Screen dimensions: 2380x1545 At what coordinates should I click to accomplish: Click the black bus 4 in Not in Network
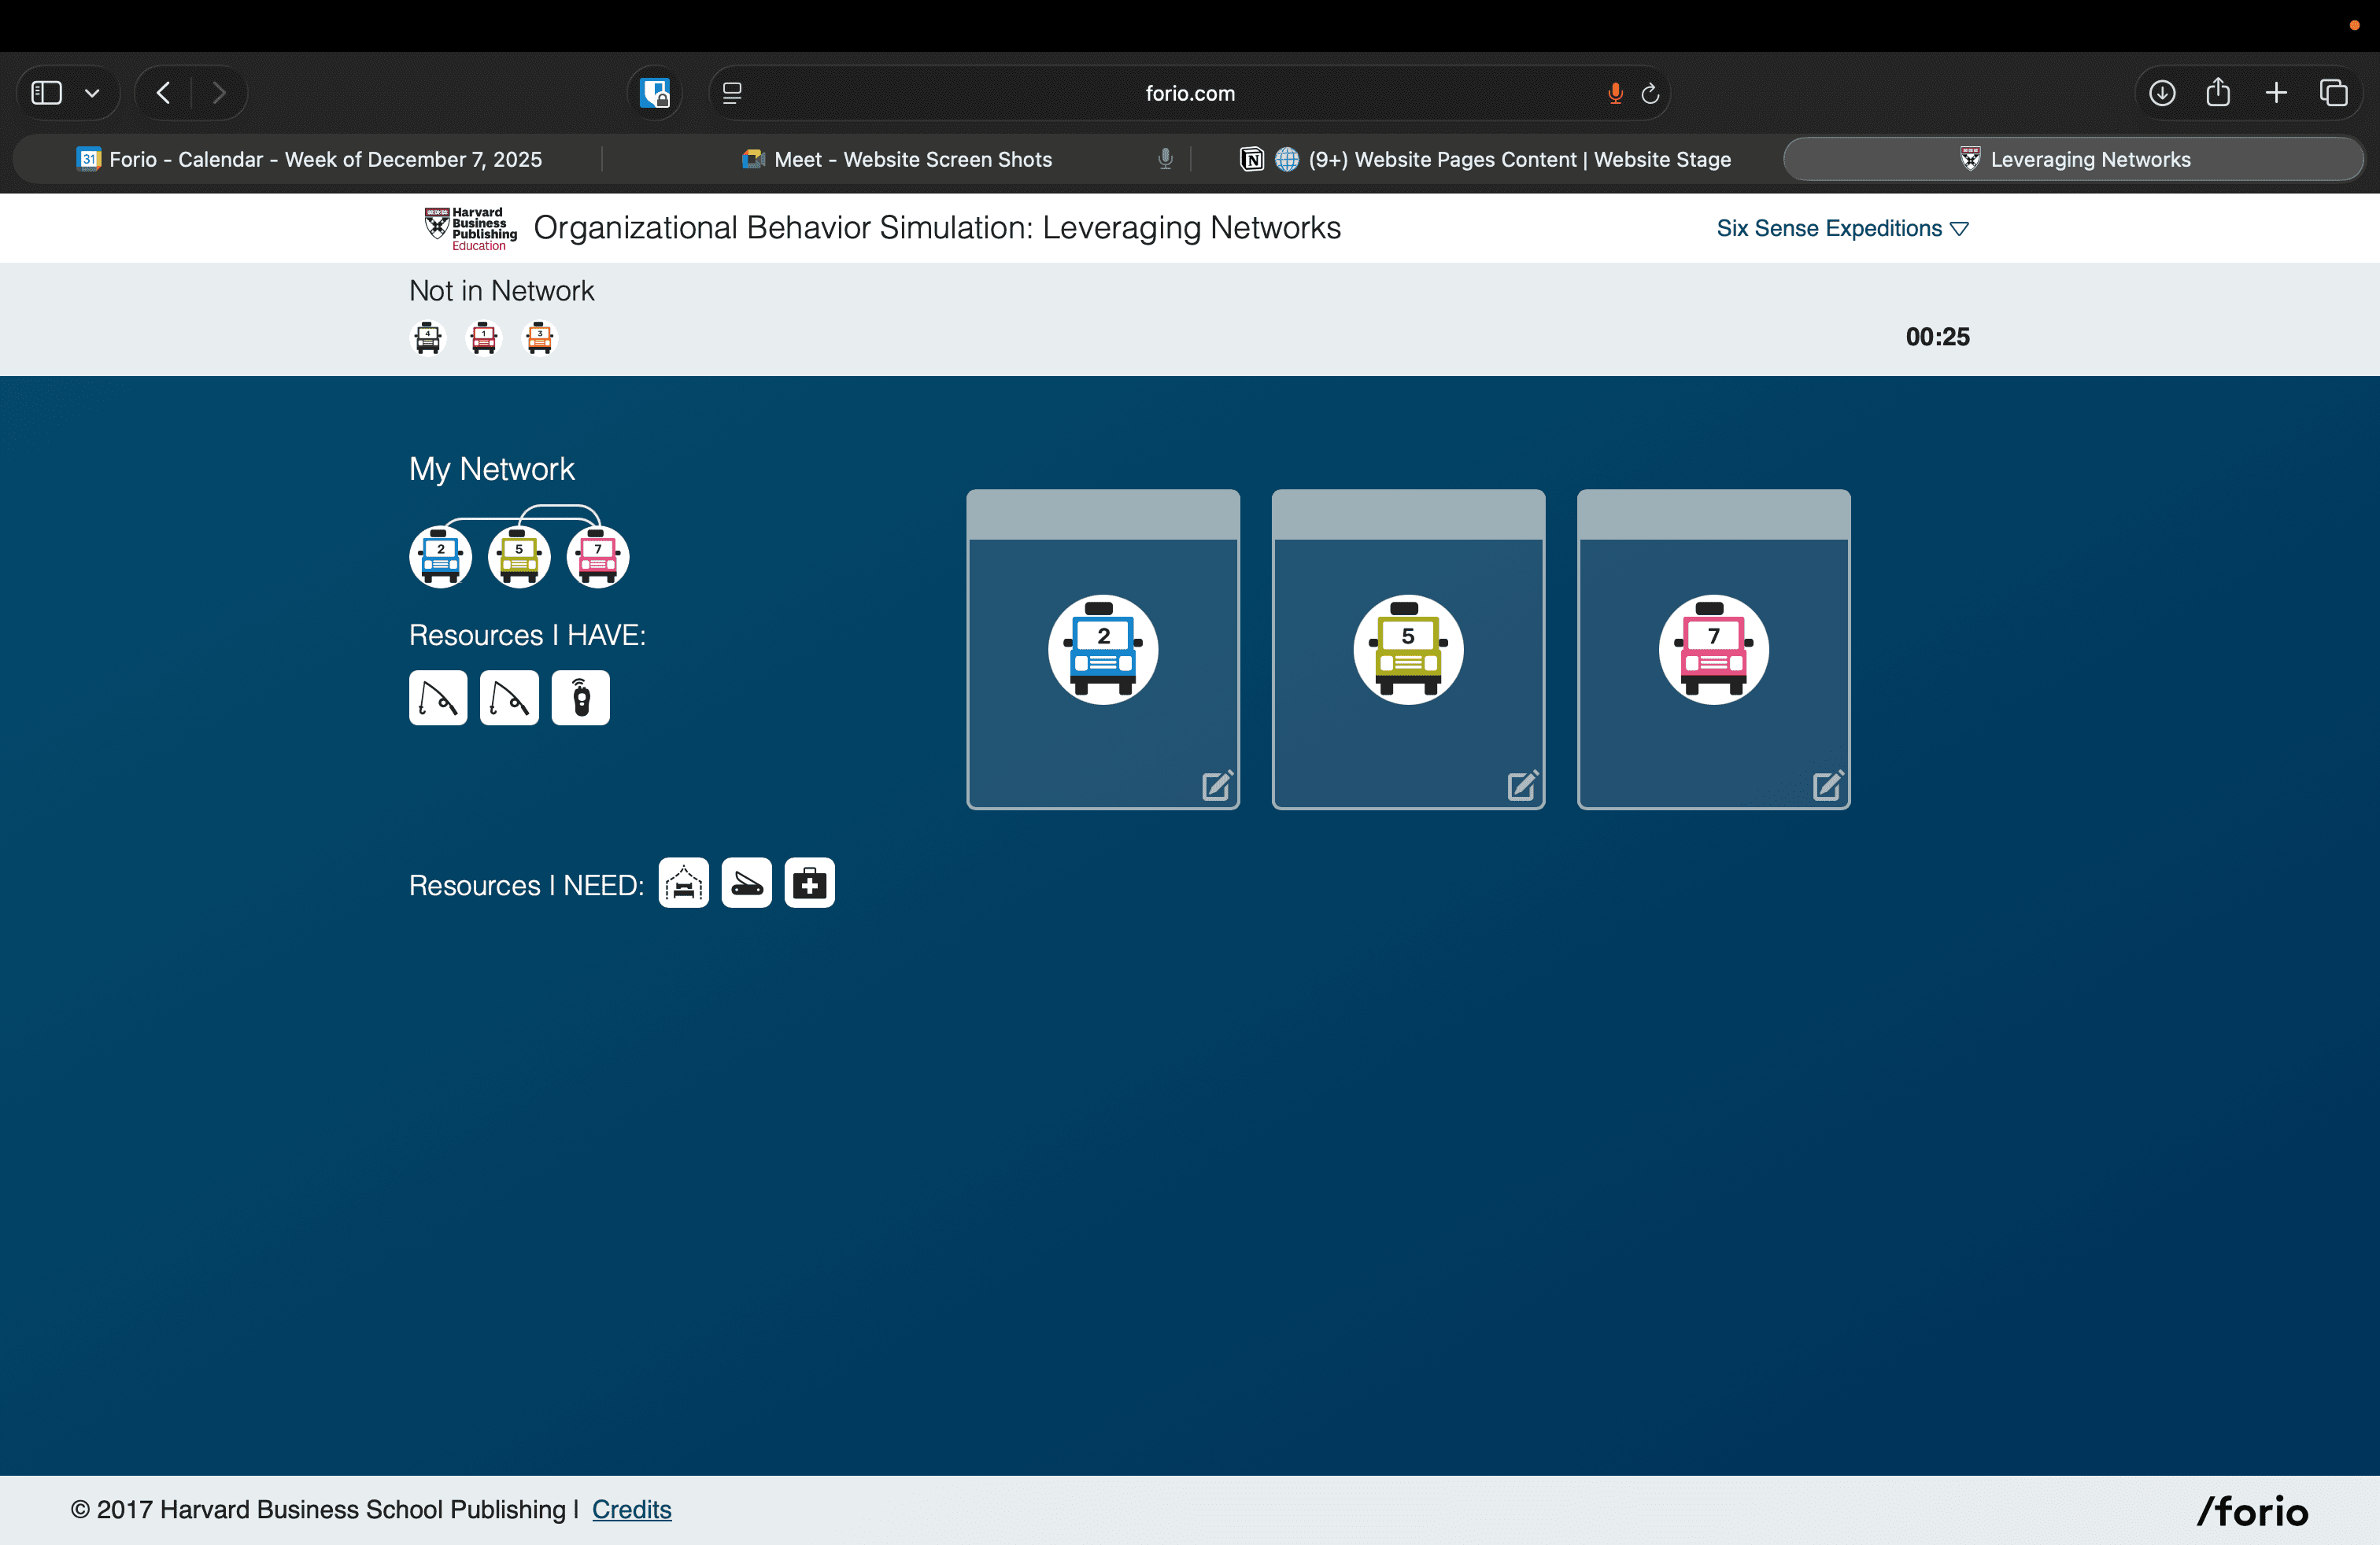428,337
